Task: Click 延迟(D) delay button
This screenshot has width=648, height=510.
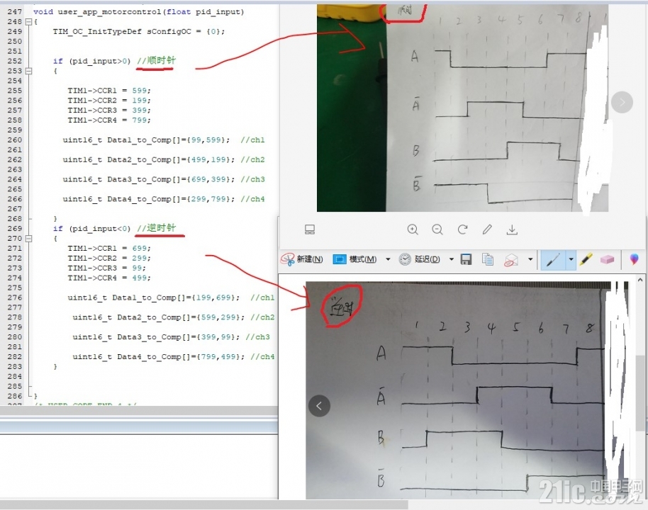Action: coord(420,259)
